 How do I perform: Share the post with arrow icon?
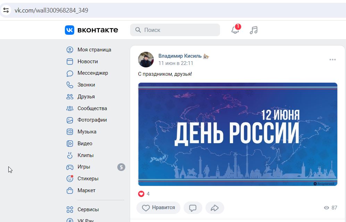click(x=215, y=208)
